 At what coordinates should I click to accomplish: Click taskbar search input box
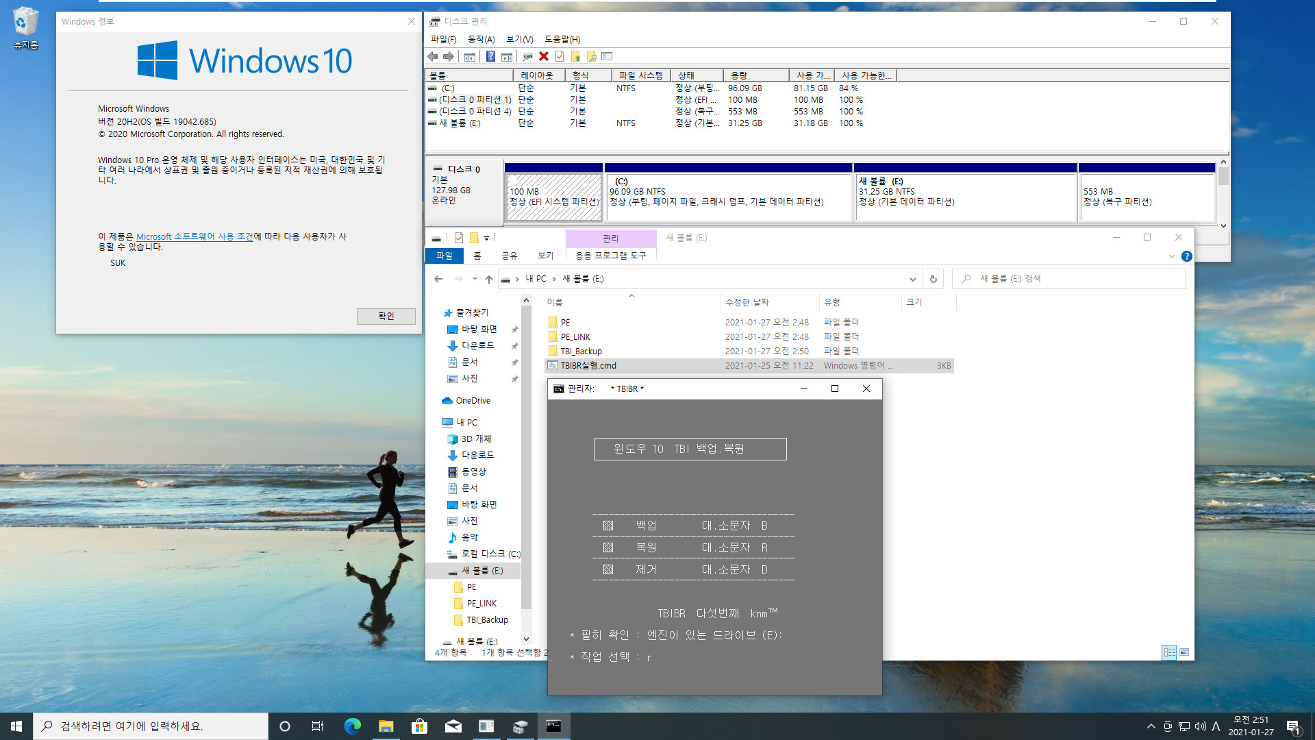click(151, 726)
